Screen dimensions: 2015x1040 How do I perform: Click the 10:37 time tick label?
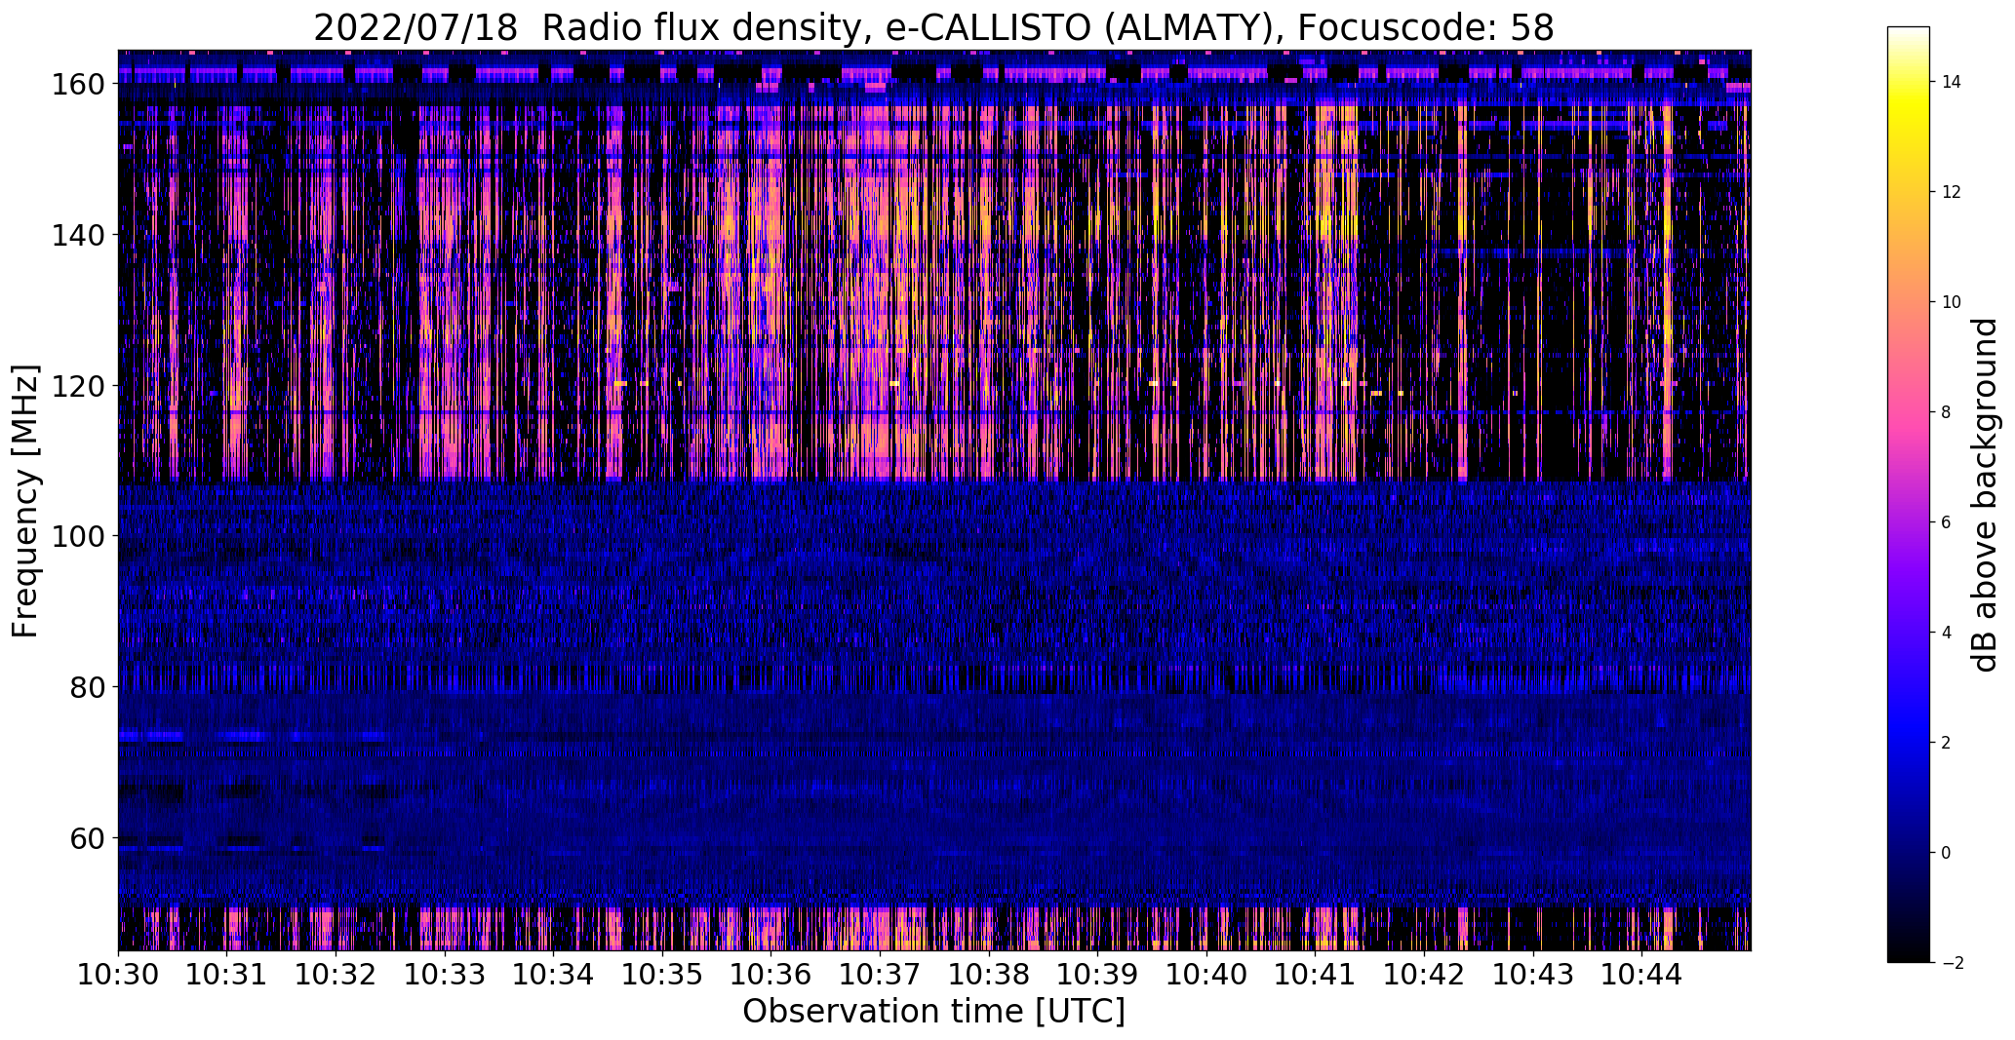880,974
